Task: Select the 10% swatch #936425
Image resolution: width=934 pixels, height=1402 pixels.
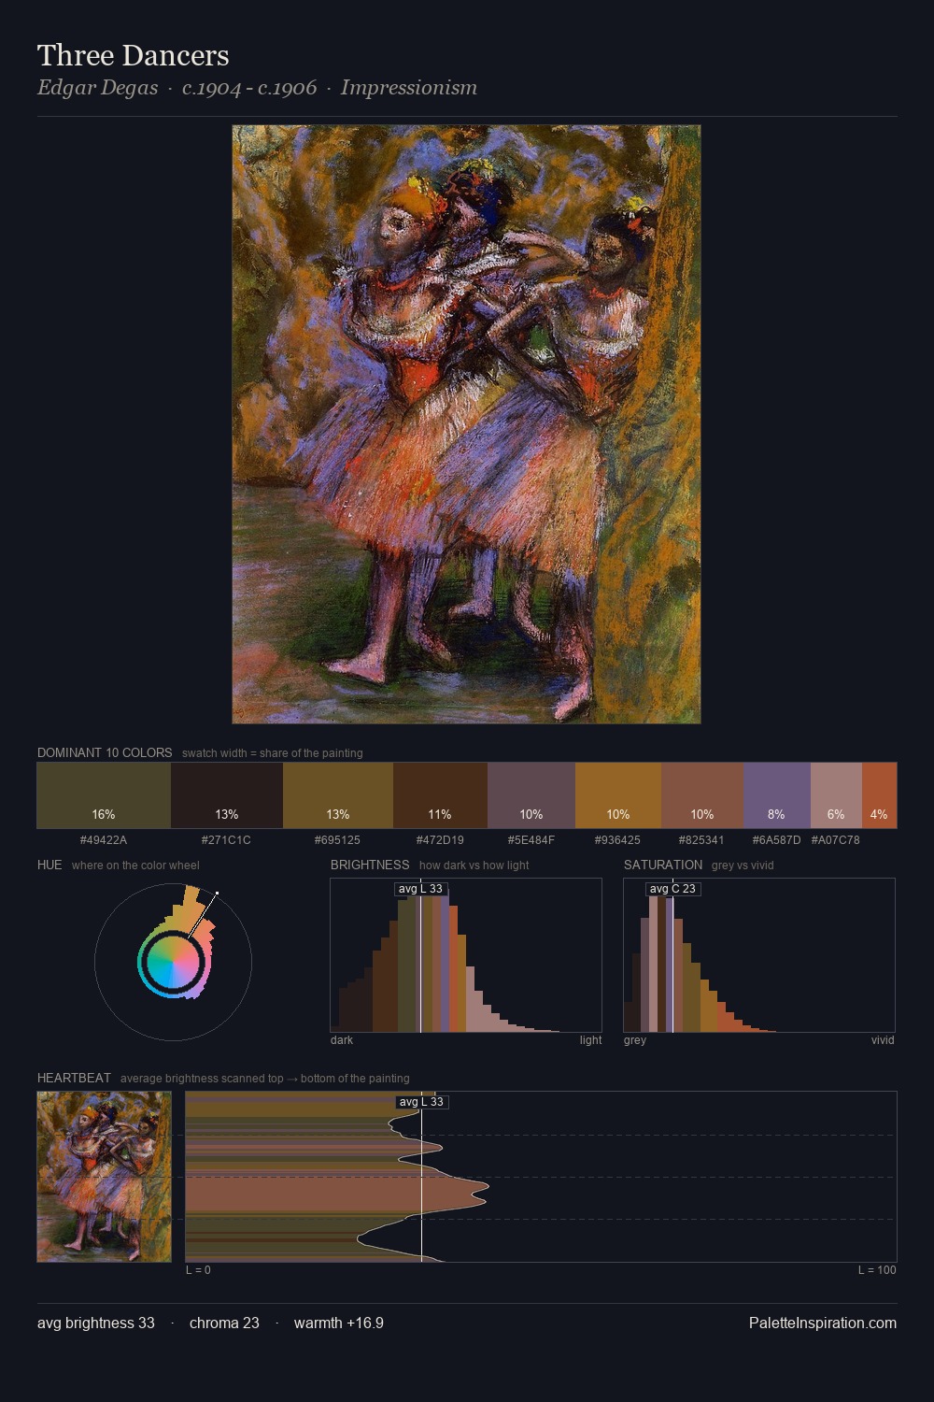Action: 618,795
